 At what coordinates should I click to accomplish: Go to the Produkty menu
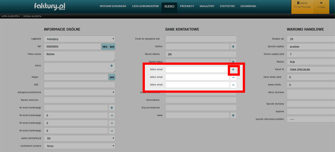(x=187, y=6)
